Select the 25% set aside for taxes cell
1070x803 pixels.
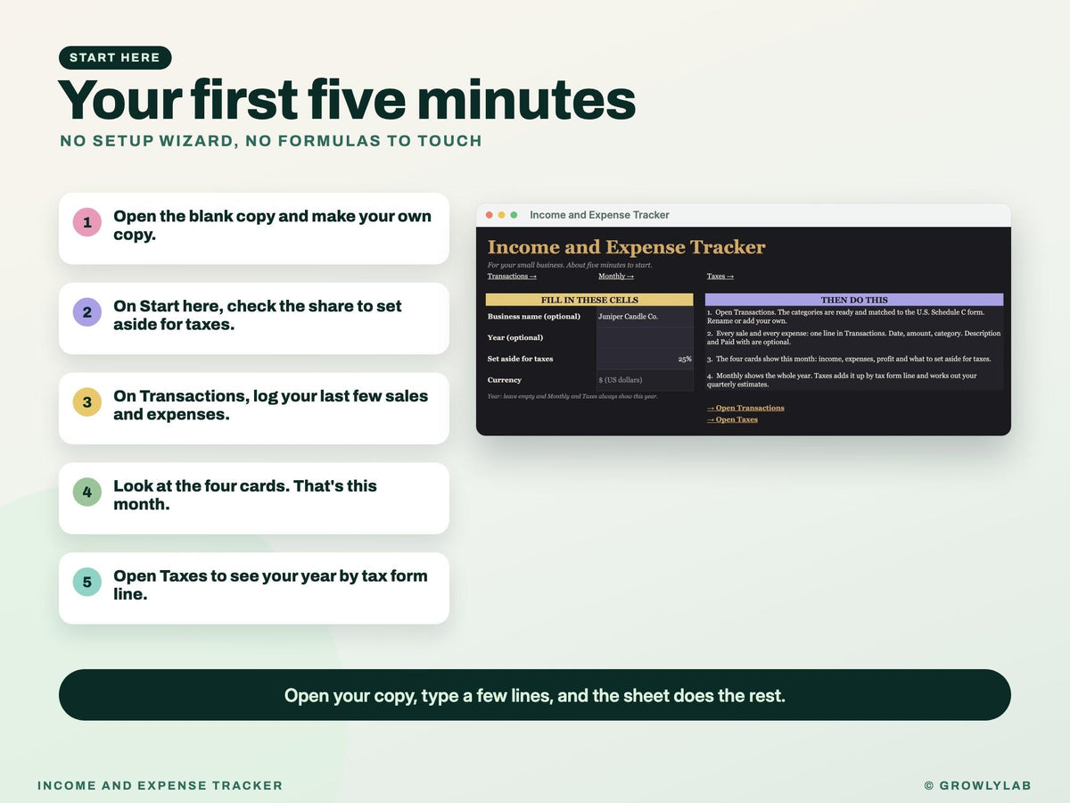coord(645,359)
